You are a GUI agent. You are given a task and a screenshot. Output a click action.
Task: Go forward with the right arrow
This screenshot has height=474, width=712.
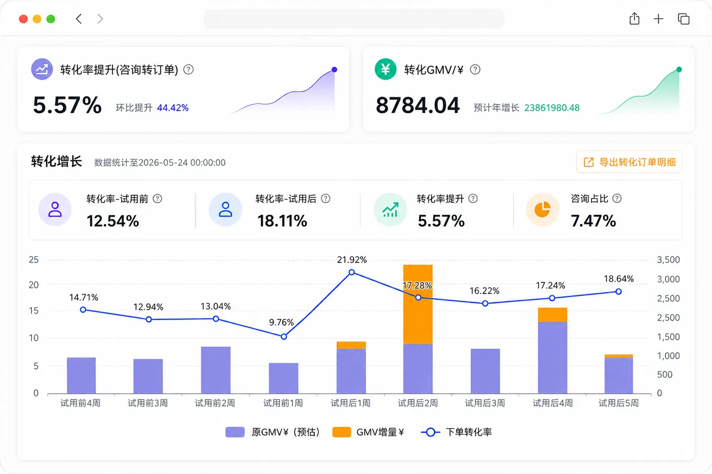(x=100, y=19)
